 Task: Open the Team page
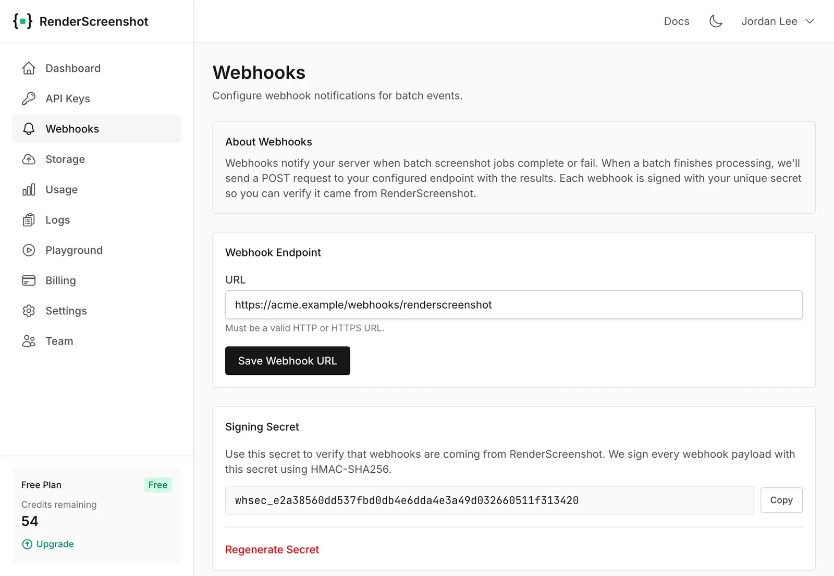pos(97,341)
